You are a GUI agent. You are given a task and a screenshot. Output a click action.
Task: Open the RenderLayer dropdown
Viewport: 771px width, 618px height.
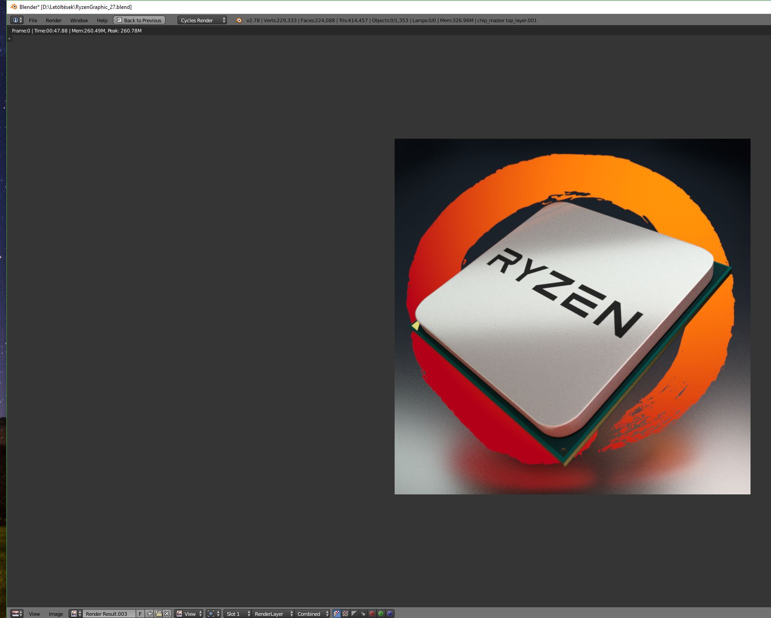click(273, 614)
